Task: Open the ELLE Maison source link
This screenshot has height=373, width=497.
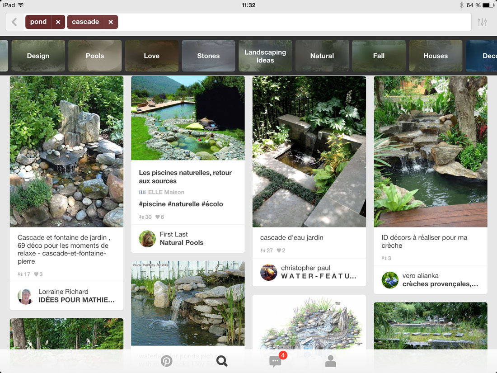Action: click(x=162, y=192)
